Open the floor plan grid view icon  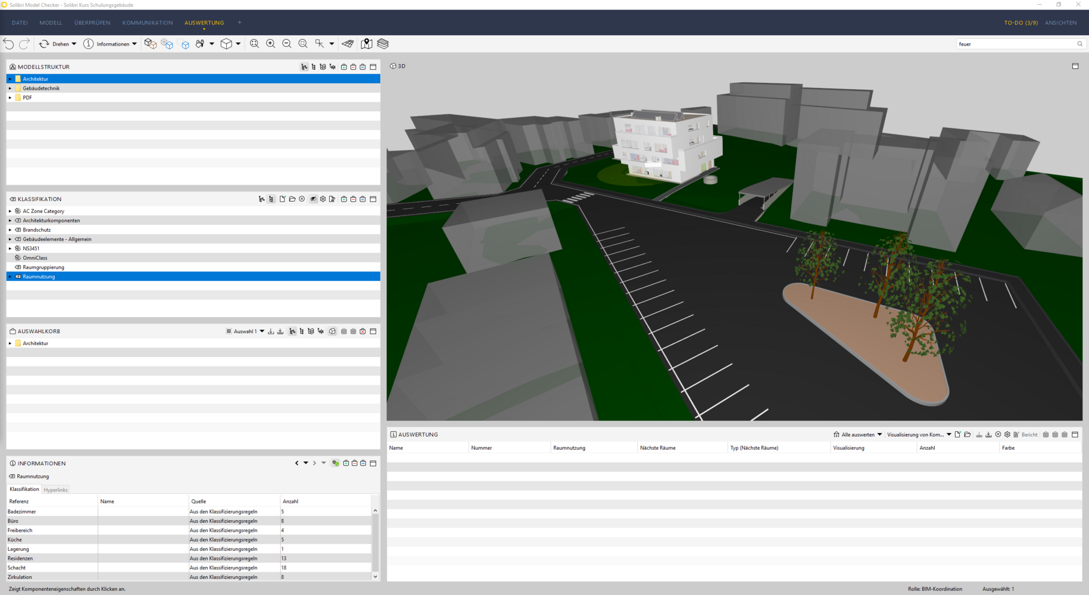point(348,43)
